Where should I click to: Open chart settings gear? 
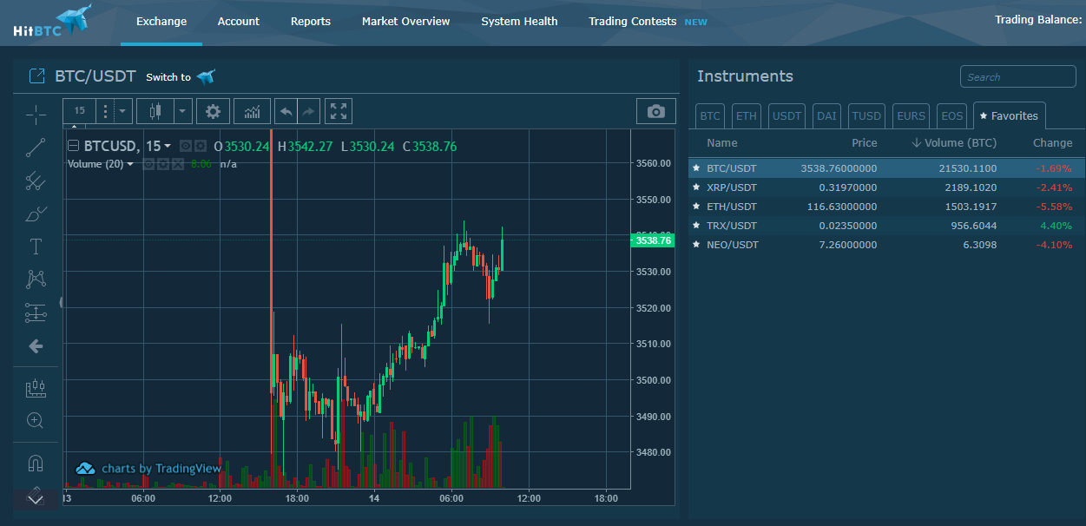[x=213, y=111]
